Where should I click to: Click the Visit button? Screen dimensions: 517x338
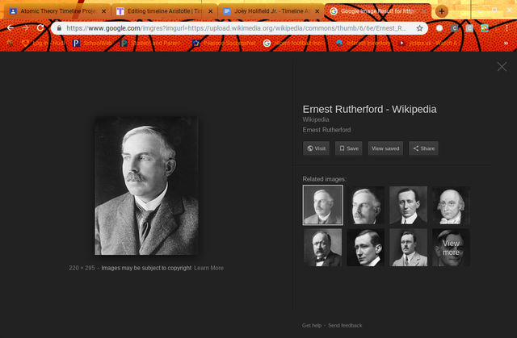coord(316,148)
